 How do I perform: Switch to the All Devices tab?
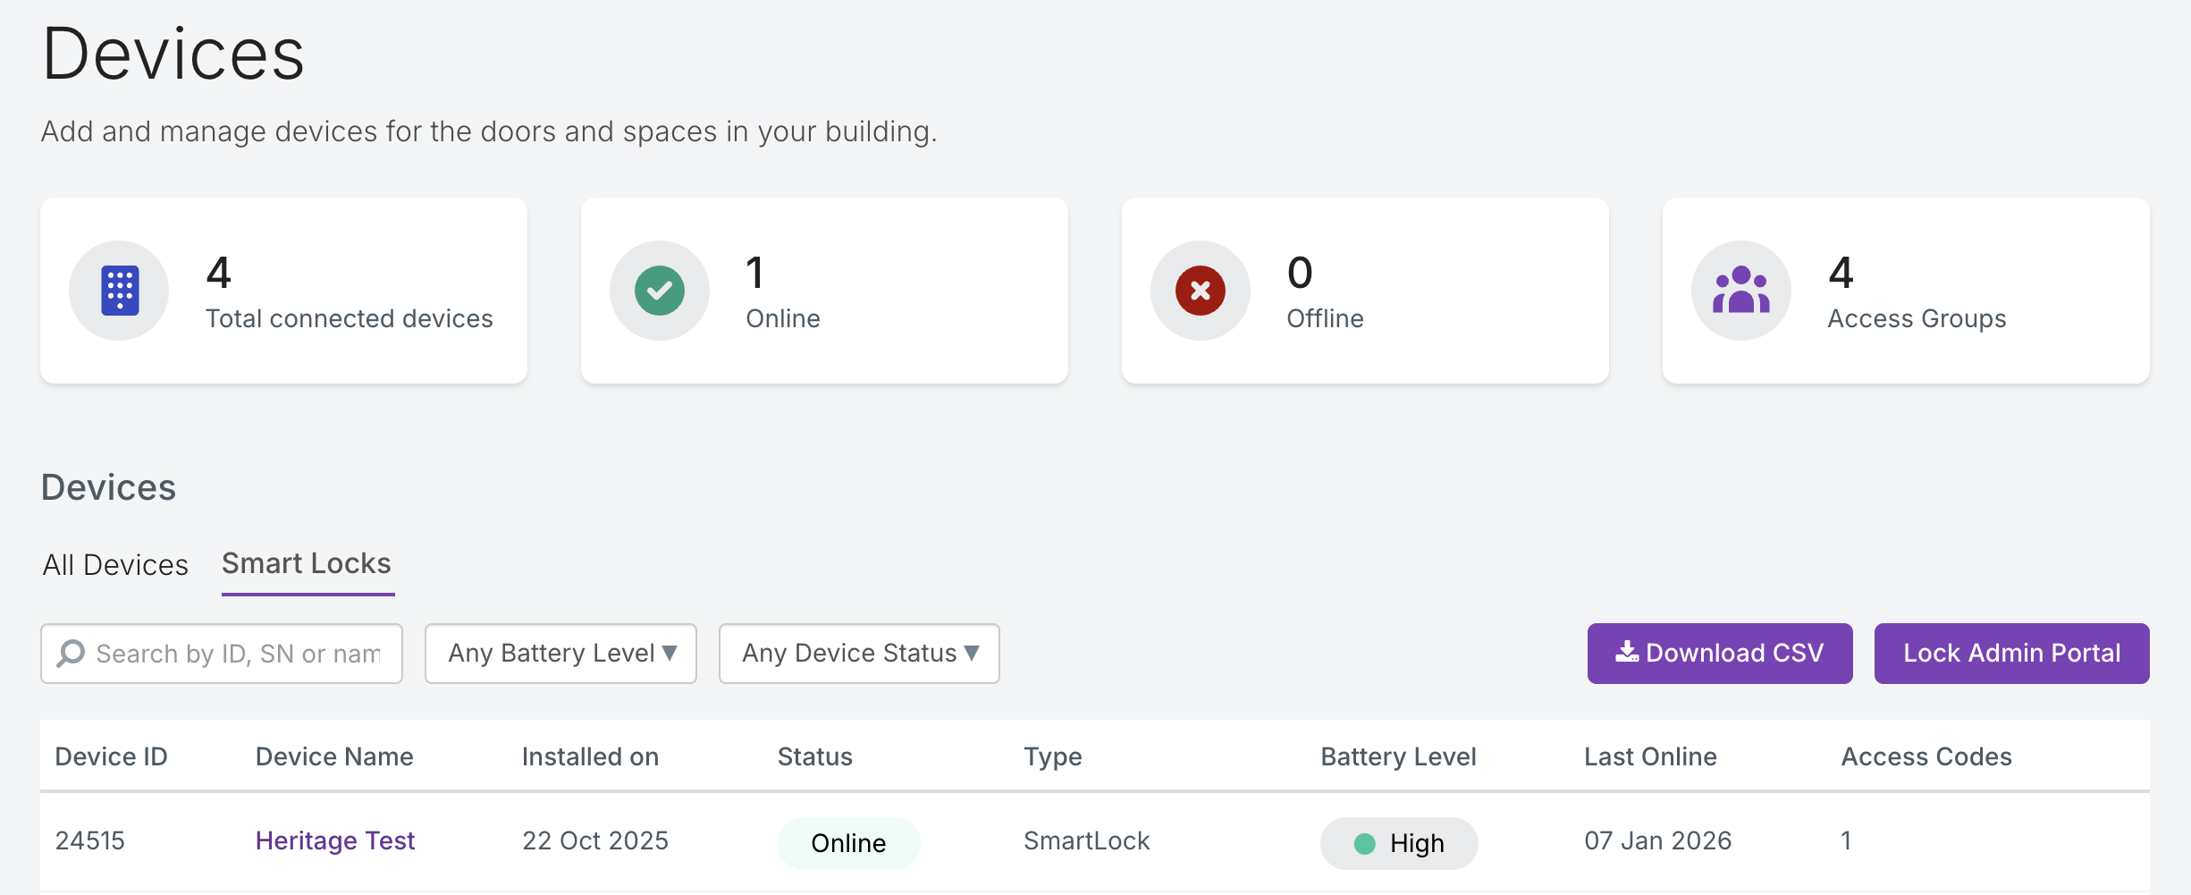[x=115, y=565]
